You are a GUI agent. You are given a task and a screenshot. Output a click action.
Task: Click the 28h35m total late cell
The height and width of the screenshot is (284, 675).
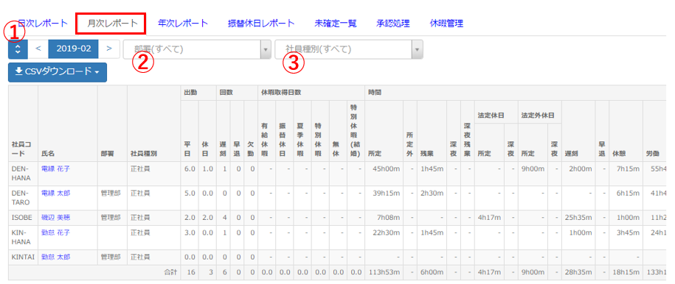(578, 272)
